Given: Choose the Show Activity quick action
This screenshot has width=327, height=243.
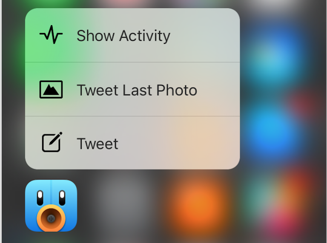Looking at the screenshot, I should point(123,36).
